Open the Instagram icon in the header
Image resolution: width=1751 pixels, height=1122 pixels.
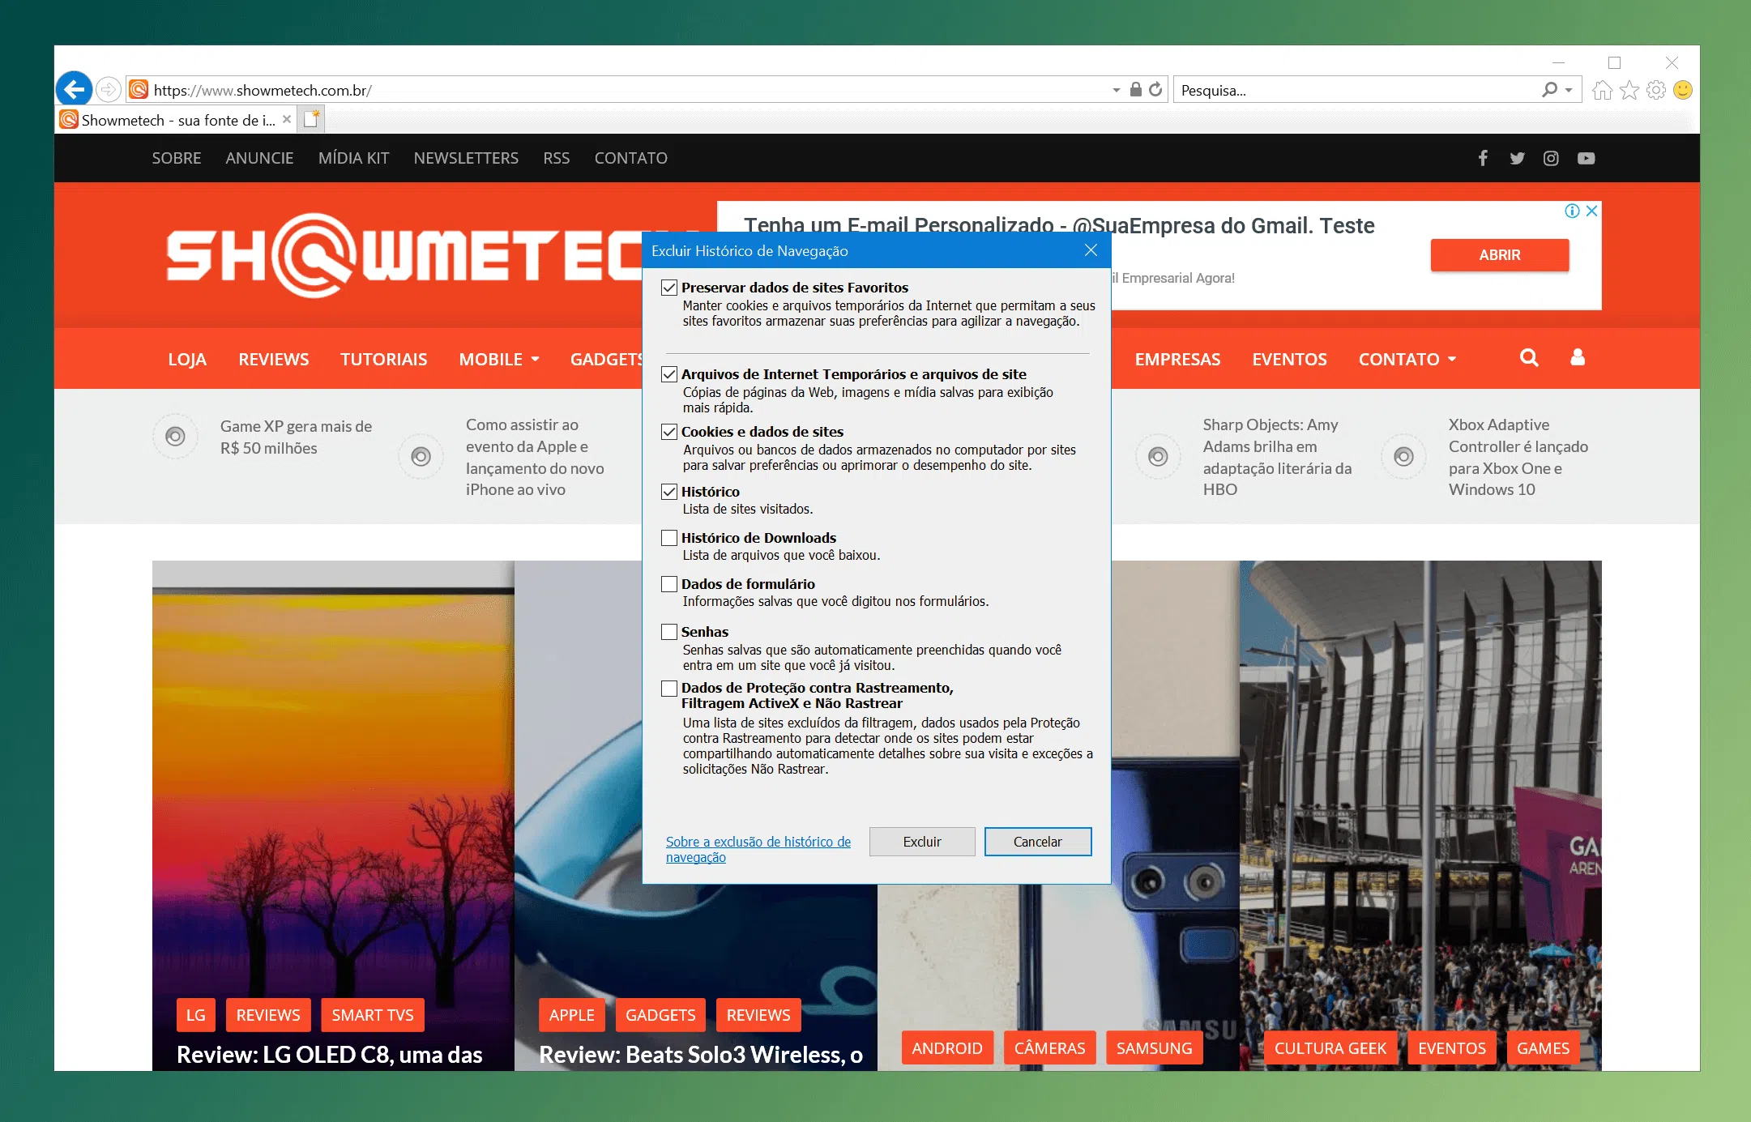point(1551,158)
